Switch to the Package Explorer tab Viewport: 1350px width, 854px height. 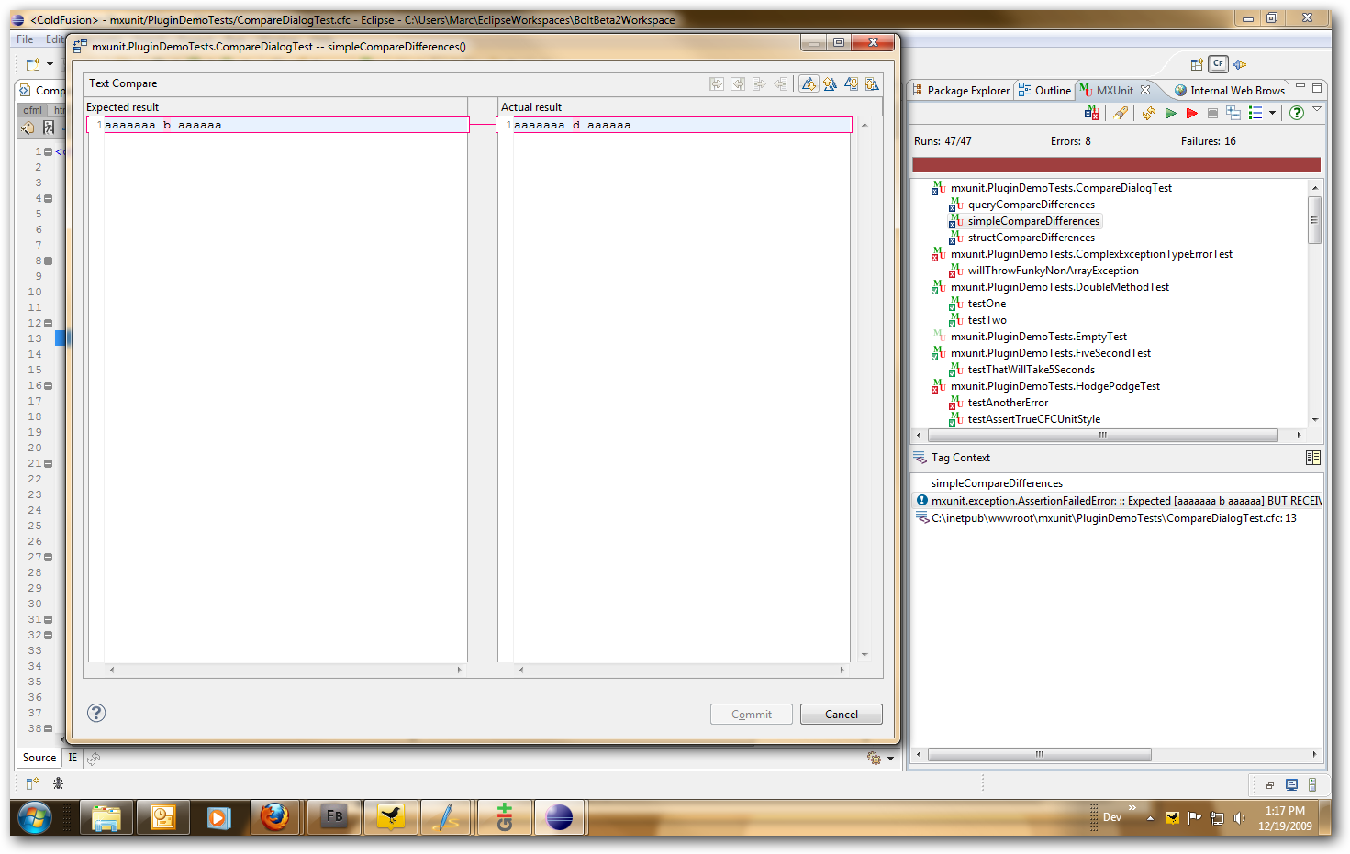961,90
